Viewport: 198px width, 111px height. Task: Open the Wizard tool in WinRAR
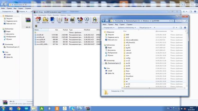80,20
